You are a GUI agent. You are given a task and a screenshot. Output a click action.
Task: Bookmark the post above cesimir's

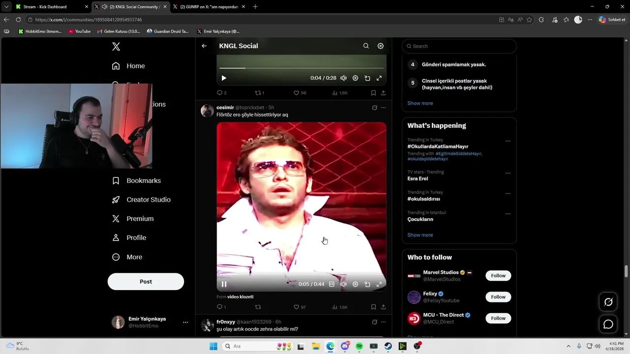374,93
